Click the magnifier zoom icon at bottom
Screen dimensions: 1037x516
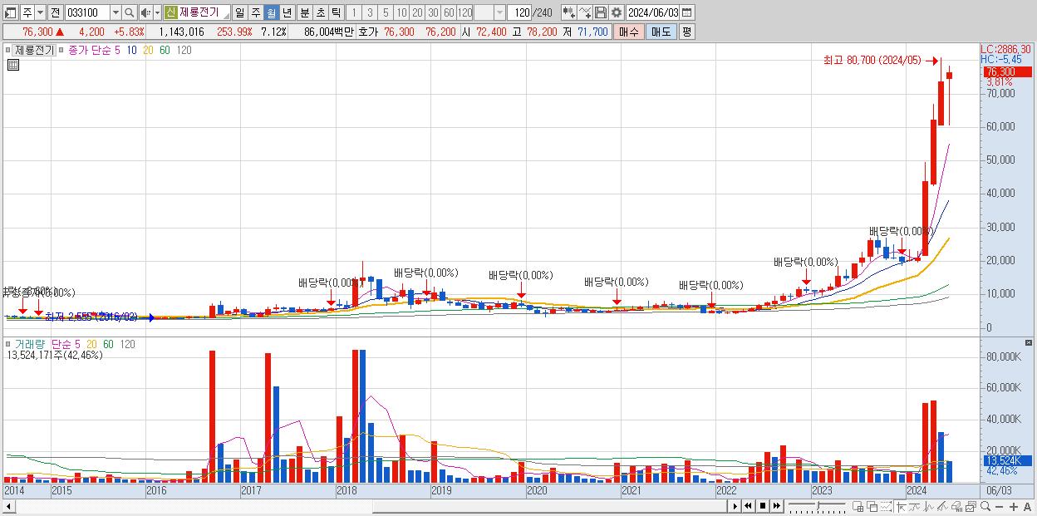point(985,506)
